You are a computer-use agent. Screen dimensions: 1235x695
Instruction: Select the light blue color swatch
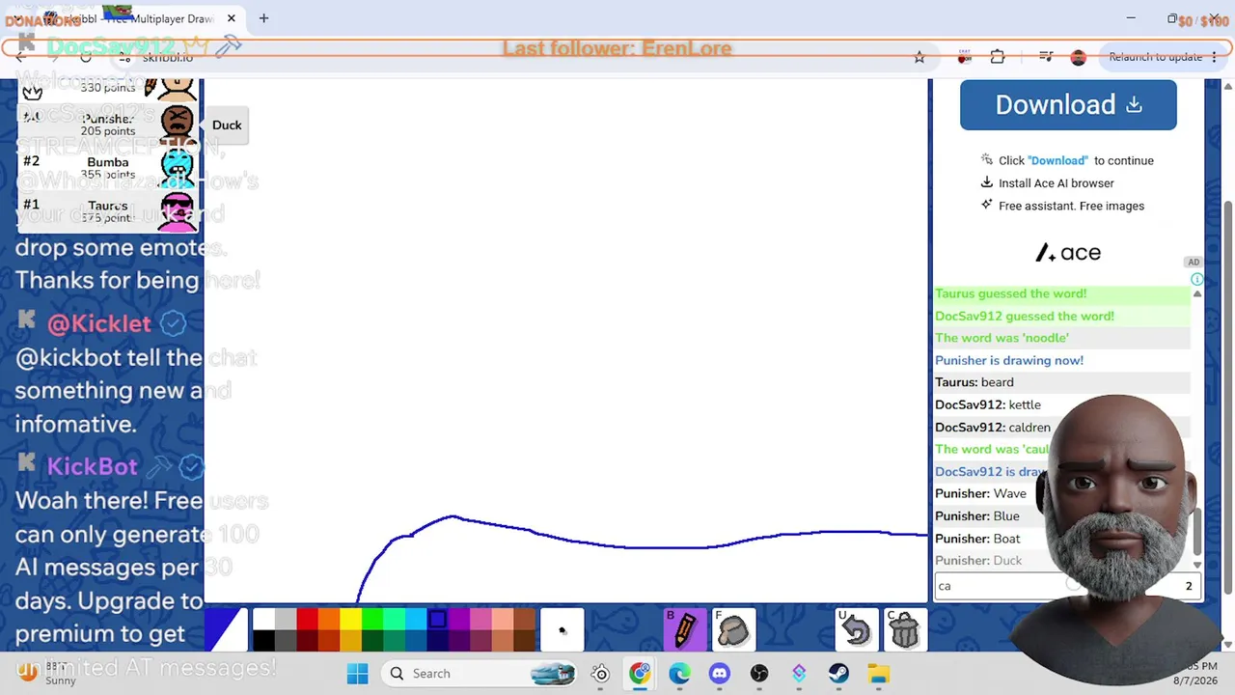[416, 620]
